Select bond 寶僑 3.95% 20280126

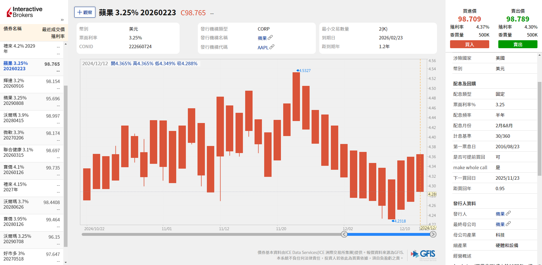[x=32, y=223]
